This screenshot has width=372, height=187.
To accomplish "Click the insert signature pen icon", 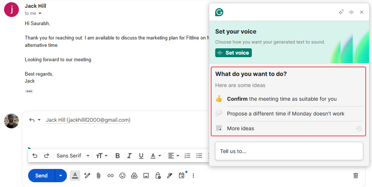I will [x=170, y=176].
